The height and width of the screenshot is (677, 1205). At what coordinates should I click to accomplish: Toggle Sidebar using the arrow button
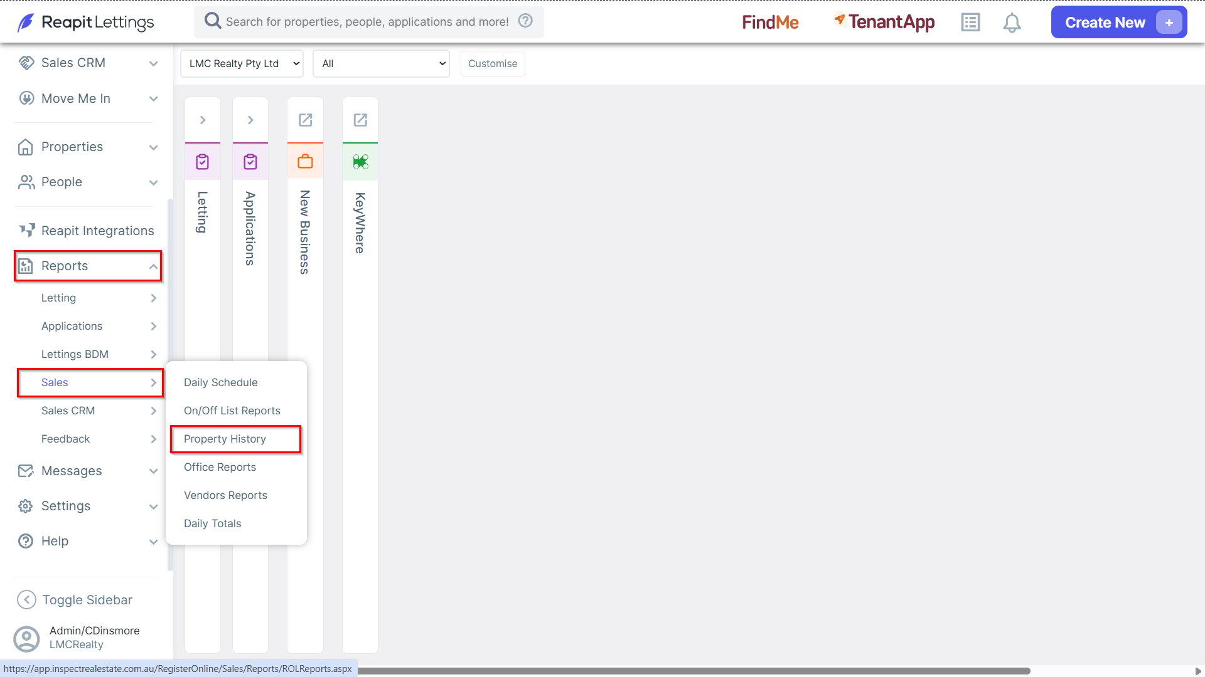pos(26,600)
